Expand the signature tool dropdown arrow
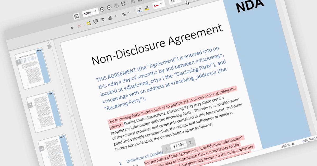This screenshot has height=166, width=317. (128, 12)
